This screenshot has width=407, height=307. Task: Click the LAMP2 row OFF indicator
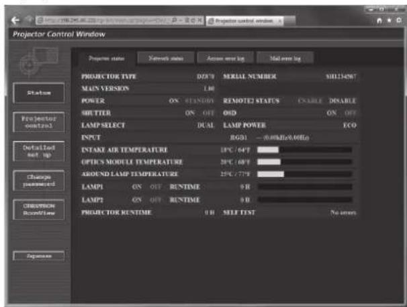pos(155,200)
